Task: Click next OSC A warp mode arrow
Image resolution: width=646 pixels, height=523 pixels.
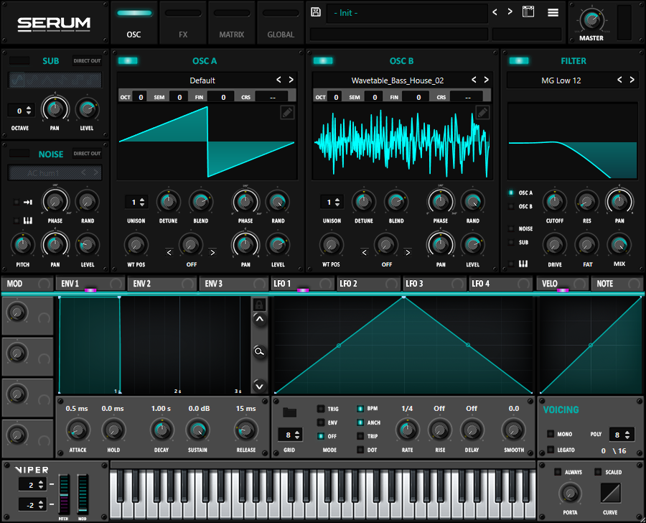Action: [x=212, y=252]
